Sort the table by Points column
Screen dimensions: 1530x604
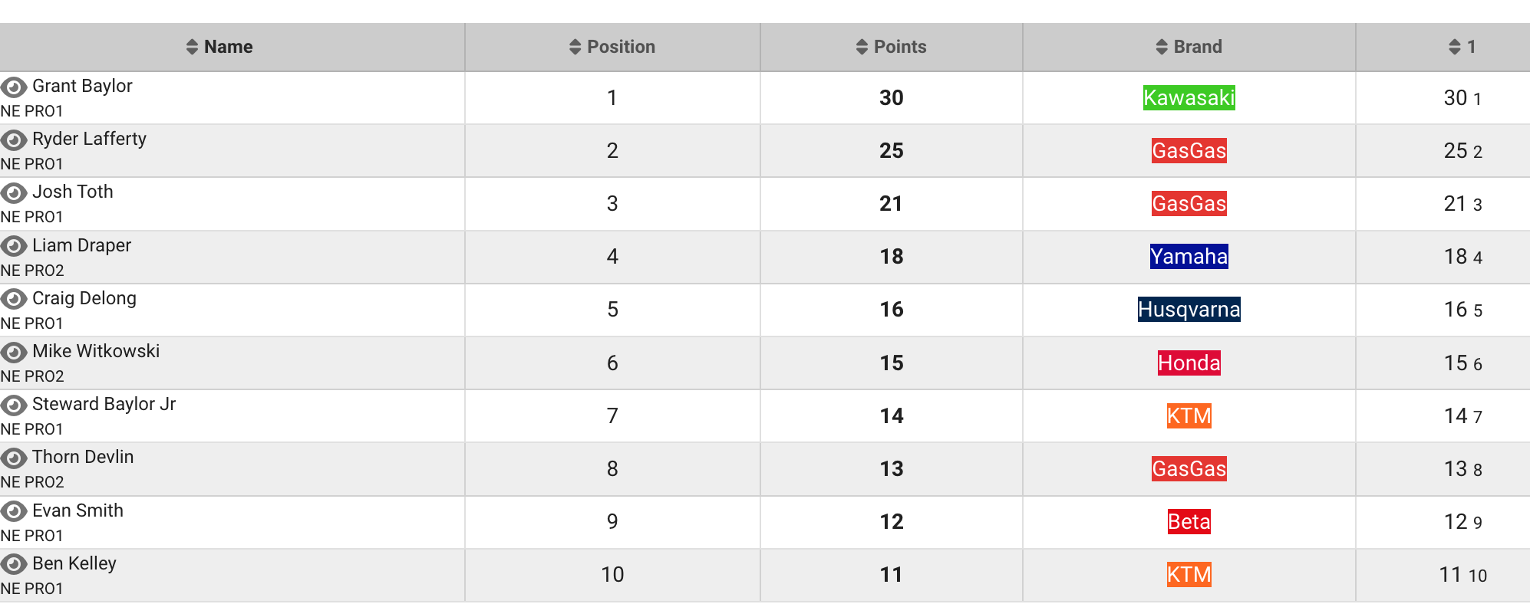point(891,47)
